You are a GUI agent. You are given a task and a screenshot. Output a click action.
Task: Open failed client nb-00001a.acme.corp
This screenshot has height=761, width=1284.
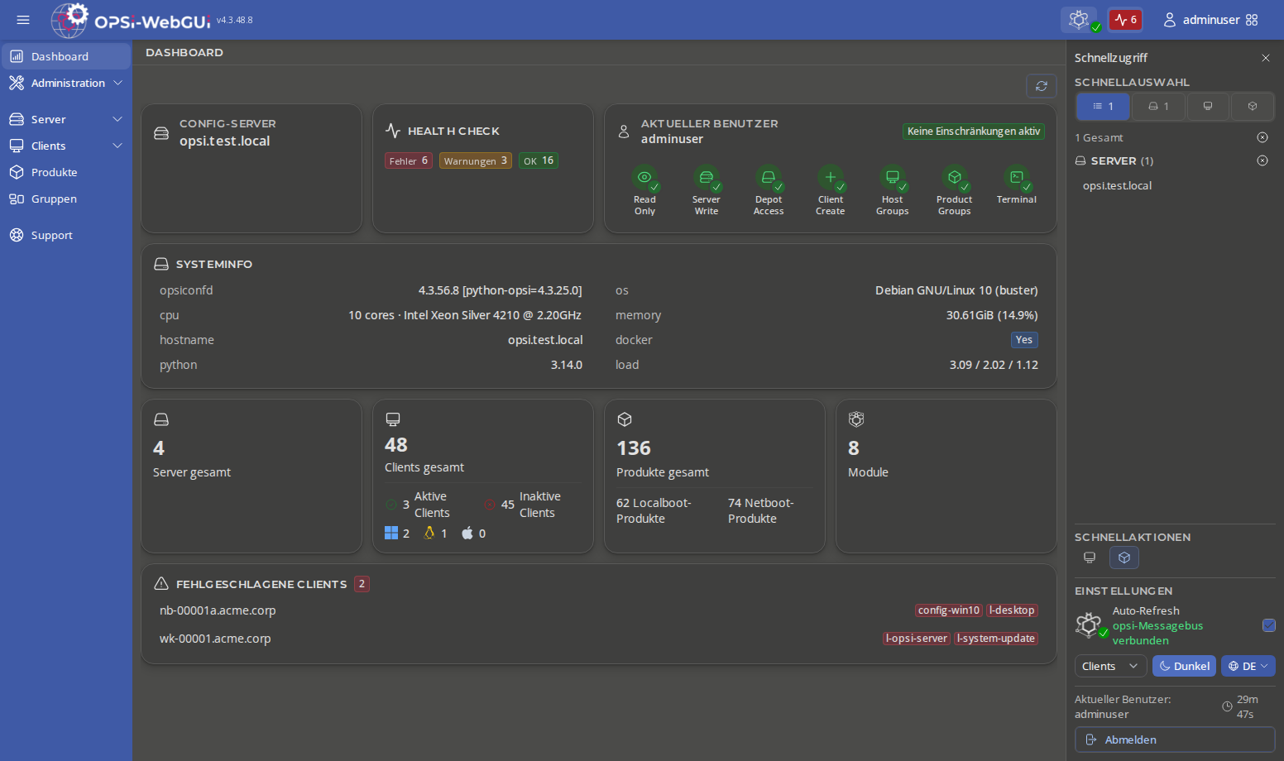(x=218, y=610)
